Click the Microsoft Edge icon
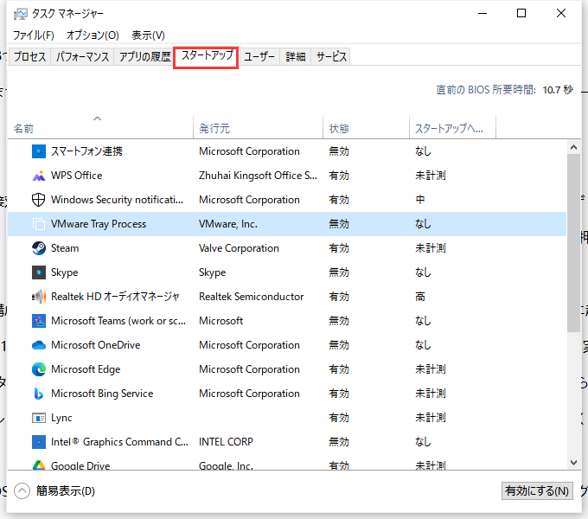The width and height of the screenshot is (588, 519). (39, 369)
